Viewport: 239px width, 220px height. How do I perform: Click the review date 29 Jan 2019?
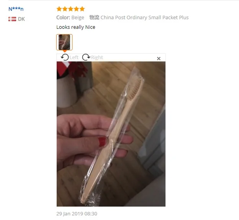[x=77, y=213]
